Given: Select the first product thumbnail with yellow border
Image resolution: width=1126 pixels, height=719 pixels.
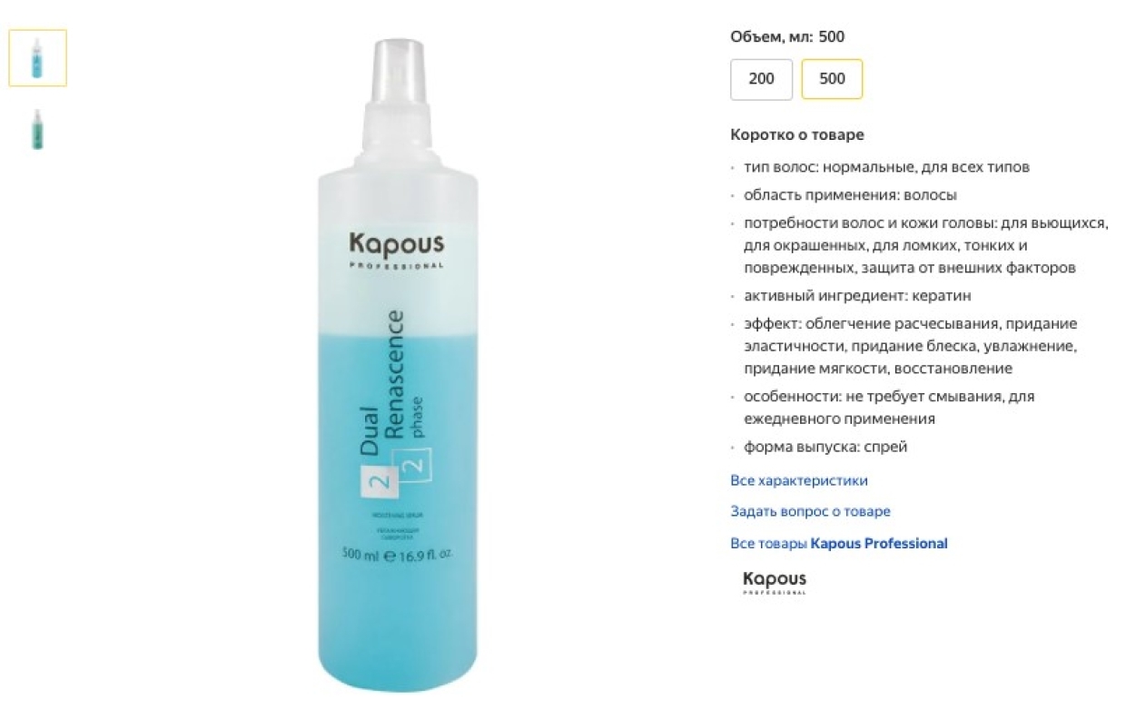Looking at the screenshot, I should coord(37,58).
